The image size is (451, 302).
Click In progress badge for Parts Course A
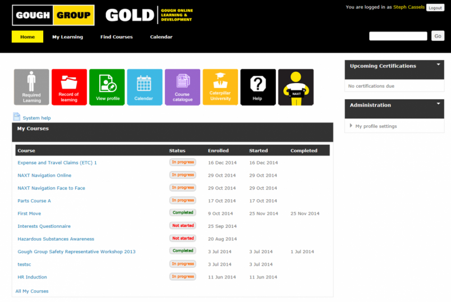183,200
